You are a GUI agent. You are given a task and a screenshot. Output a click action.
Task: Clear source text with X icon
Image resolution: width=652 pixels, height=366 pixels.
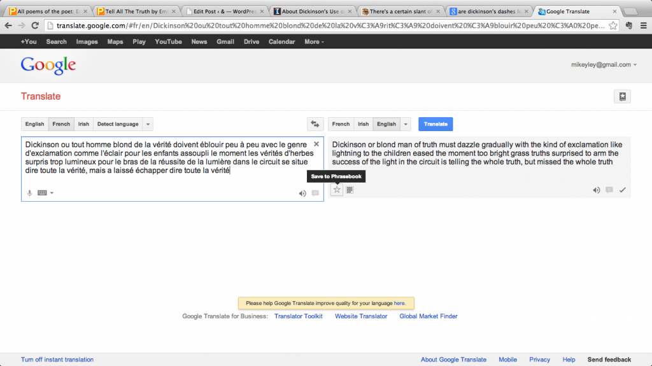[x=316, y=144]
